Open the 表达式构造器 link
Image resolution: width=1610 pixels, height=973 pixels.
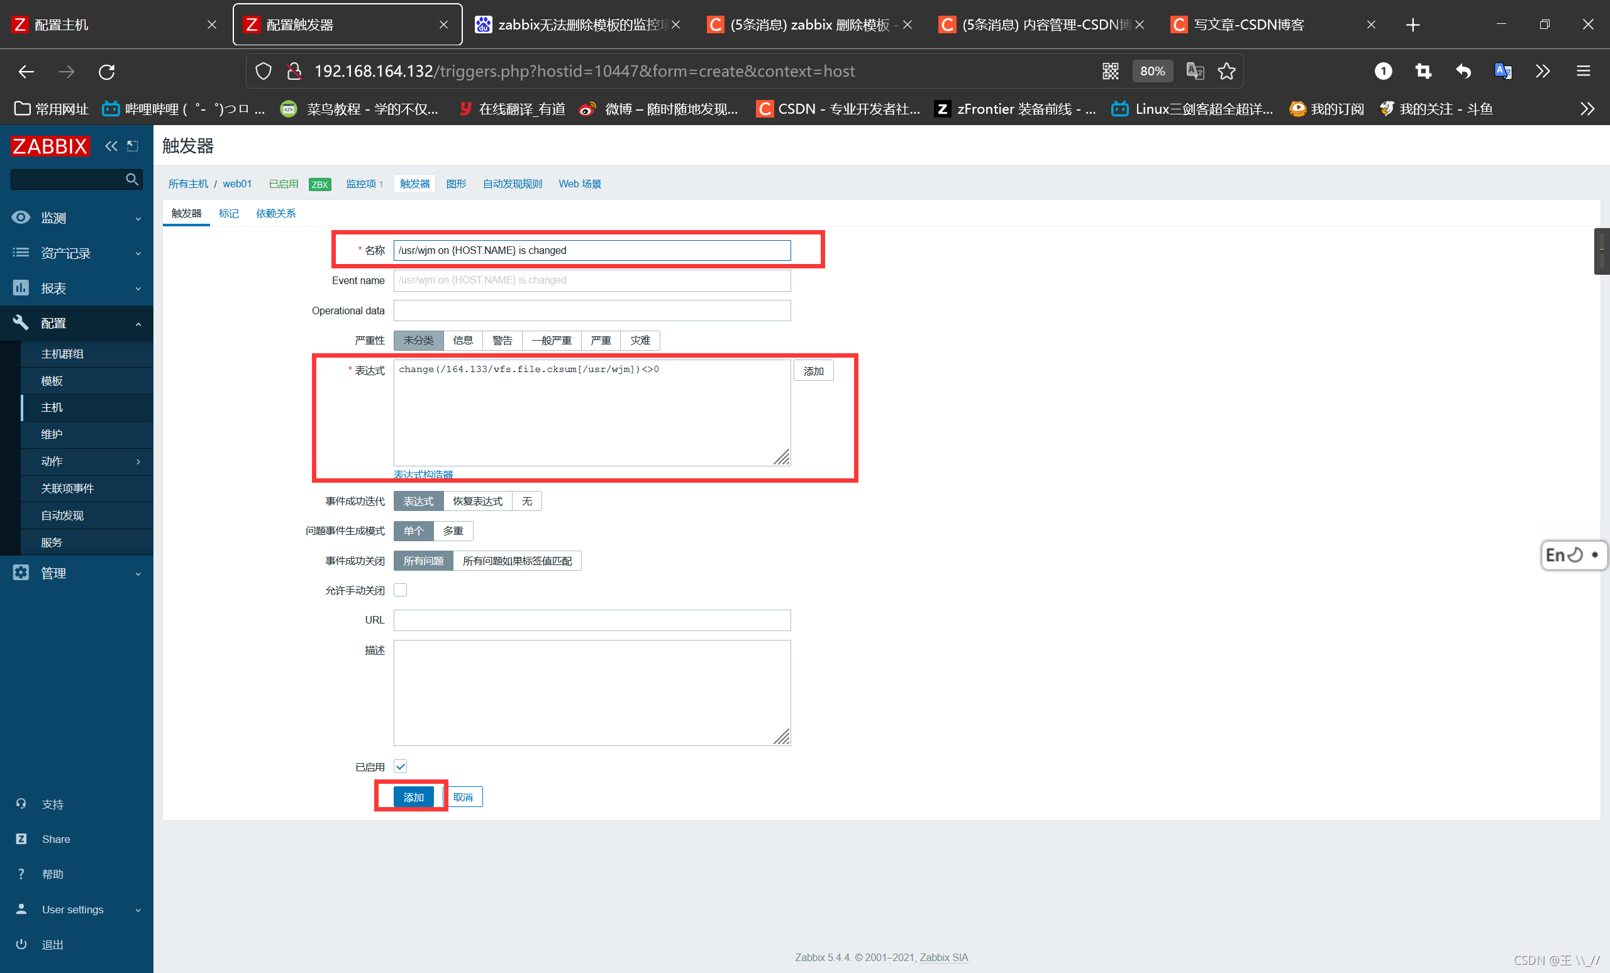point(423,474)
